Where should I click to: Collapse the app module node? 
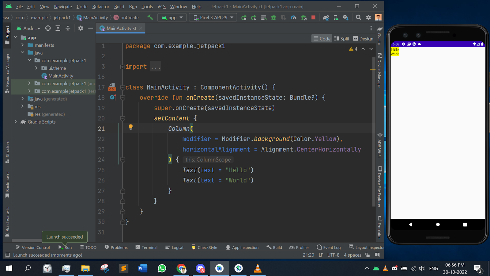coord(16,37)
